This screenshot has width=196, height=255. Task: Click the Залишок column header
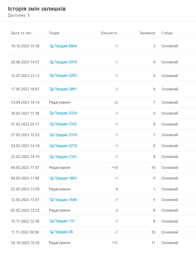coord(147,33)
